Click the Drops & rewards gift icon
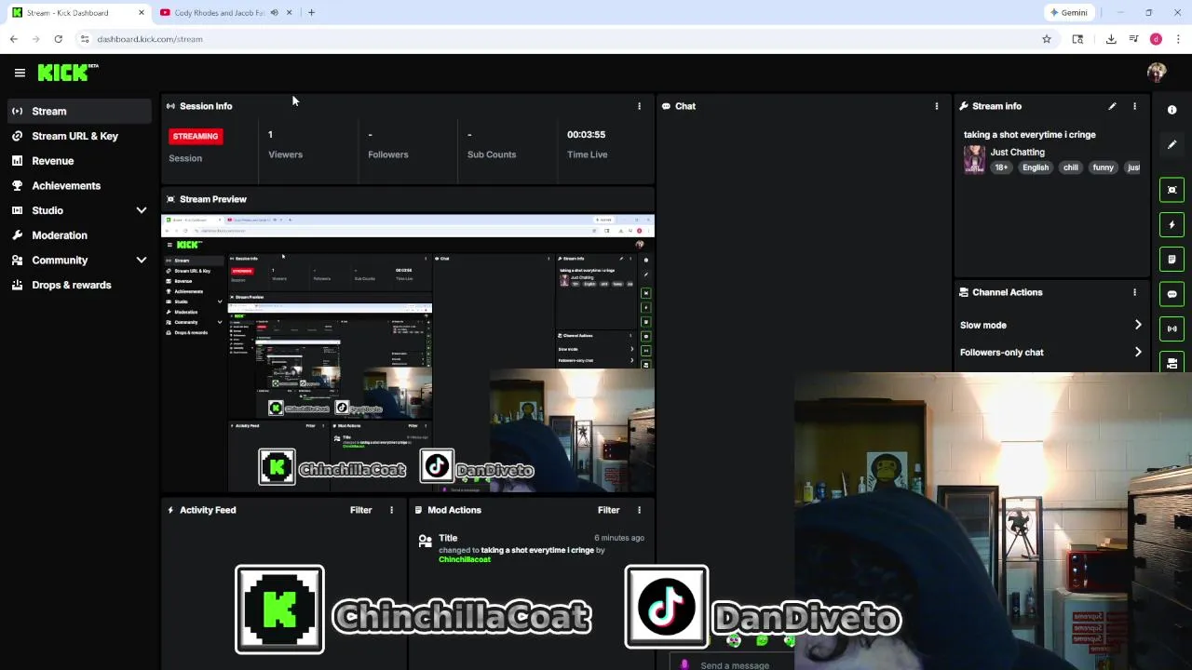Image resolution: width=1192 pixels, height=670 pixels. [x=17, y=285]
